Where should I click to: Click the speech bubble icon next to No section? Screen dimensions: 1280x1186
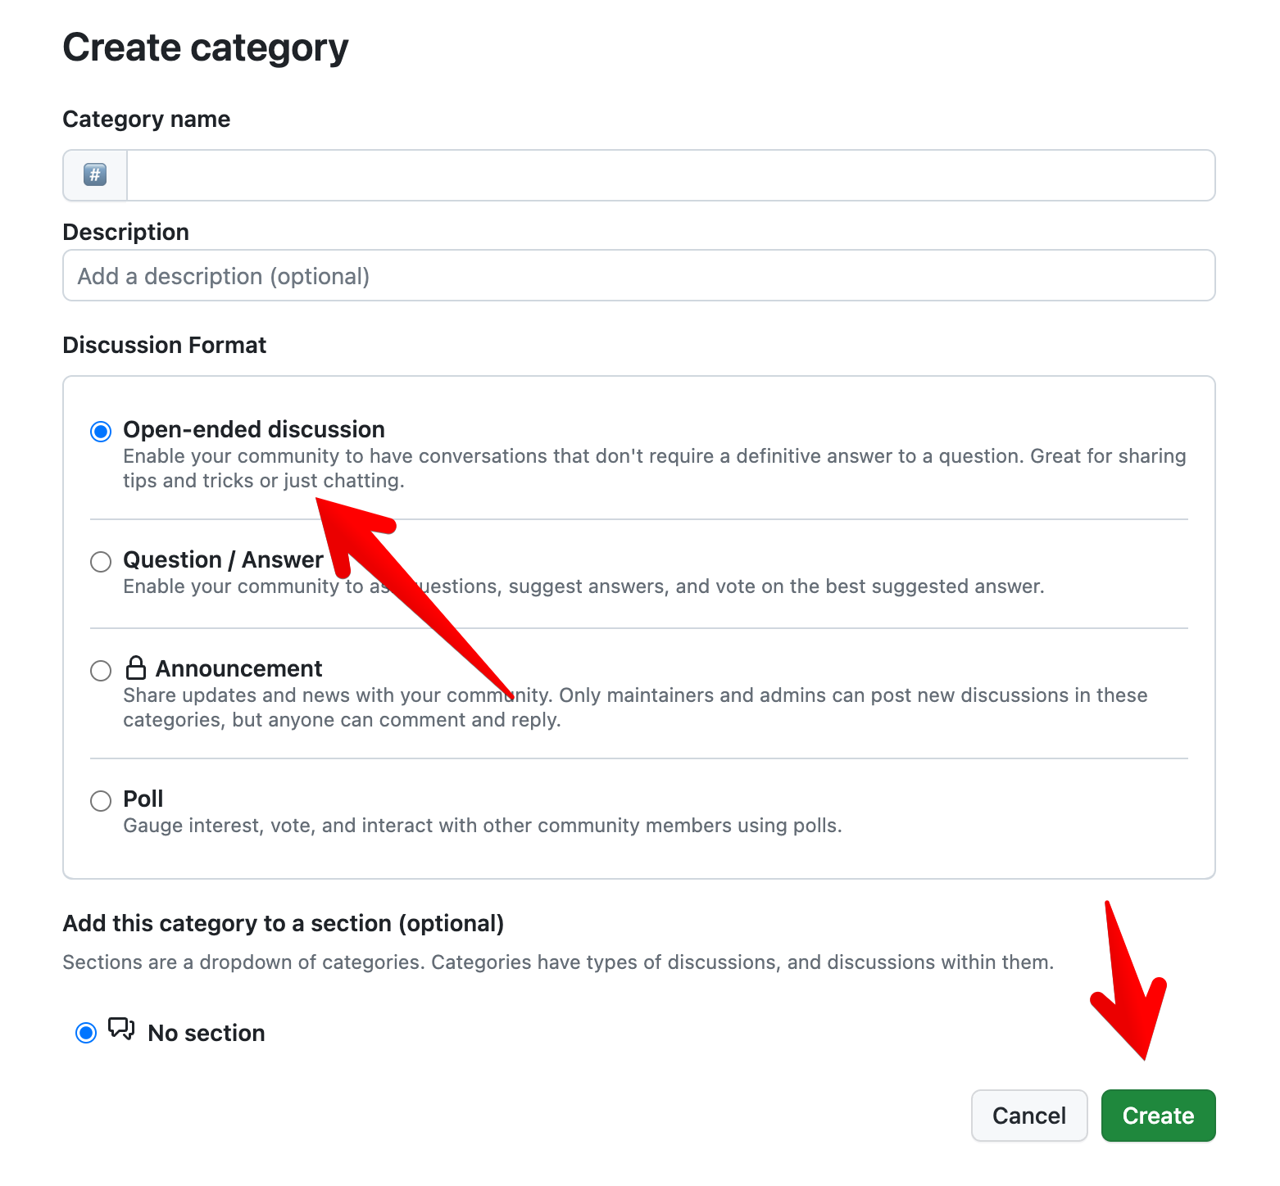pyautogui.click(x=121, y=1030)
